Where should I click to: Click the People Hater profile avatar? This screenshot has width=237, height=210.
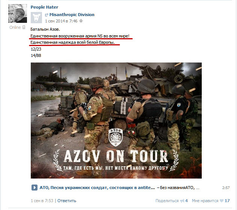click(x=18, y=13)
